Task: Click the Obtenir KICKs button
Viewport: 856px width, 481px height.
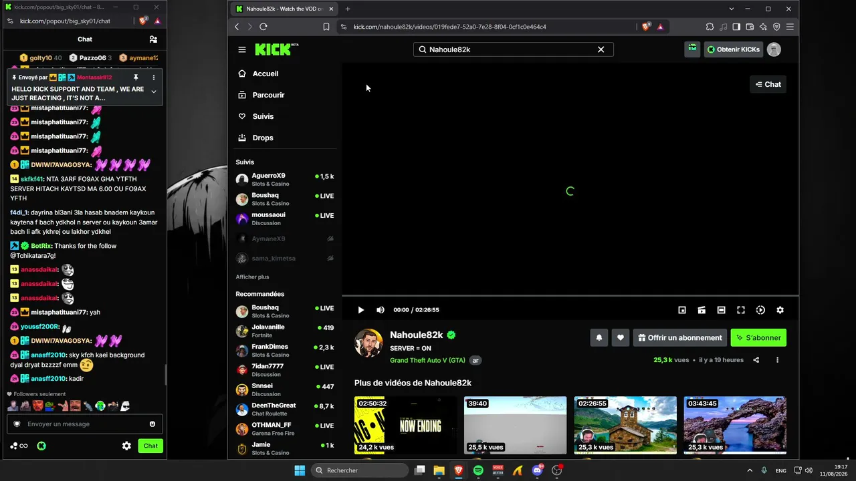Action: (734, 49)
